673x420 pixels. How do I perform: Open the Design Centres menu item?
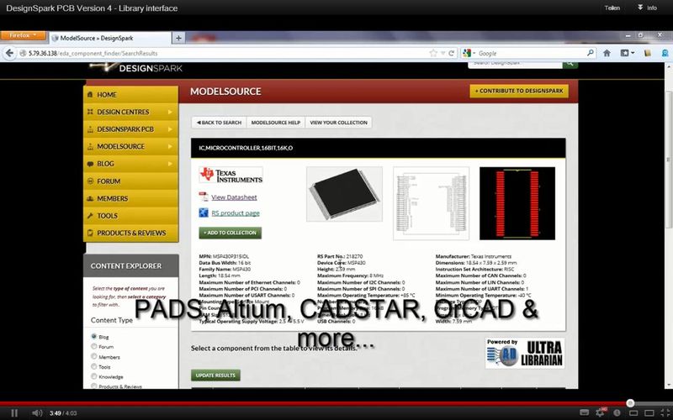tap(130, 112)
